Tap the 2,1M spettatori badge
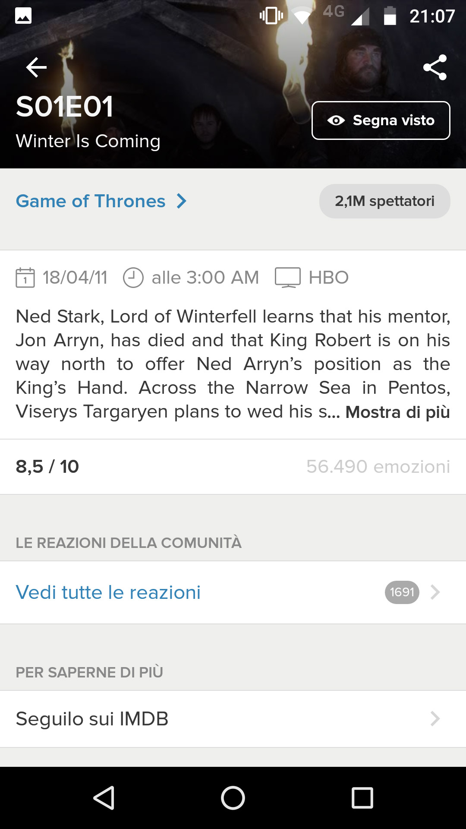 tap(384, 201)
